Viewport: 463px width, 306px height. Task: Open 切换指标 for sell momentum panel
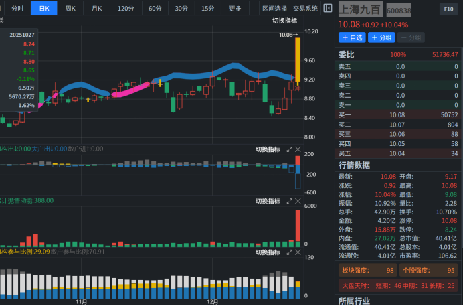pos(268,201)
